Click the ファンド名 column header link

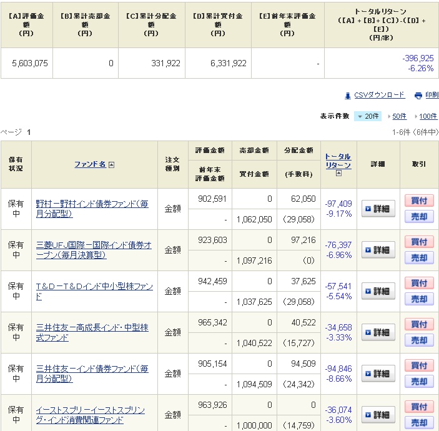tap(90, 164)
